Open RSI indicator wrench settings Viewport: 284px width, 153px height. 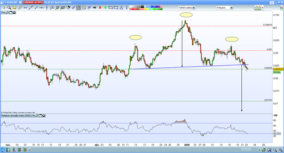point(37,116)
